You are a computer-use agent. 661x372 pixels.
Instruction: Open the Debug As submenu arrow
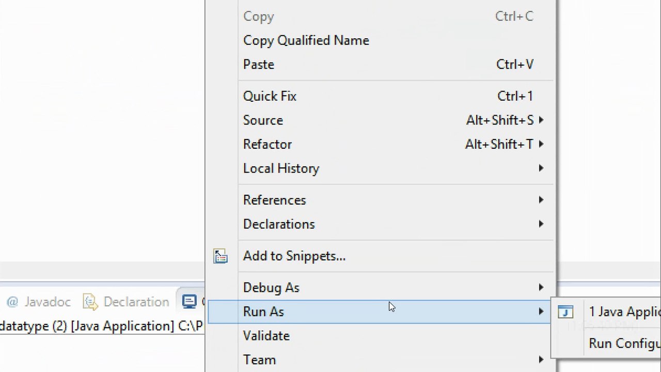(541, 288)
